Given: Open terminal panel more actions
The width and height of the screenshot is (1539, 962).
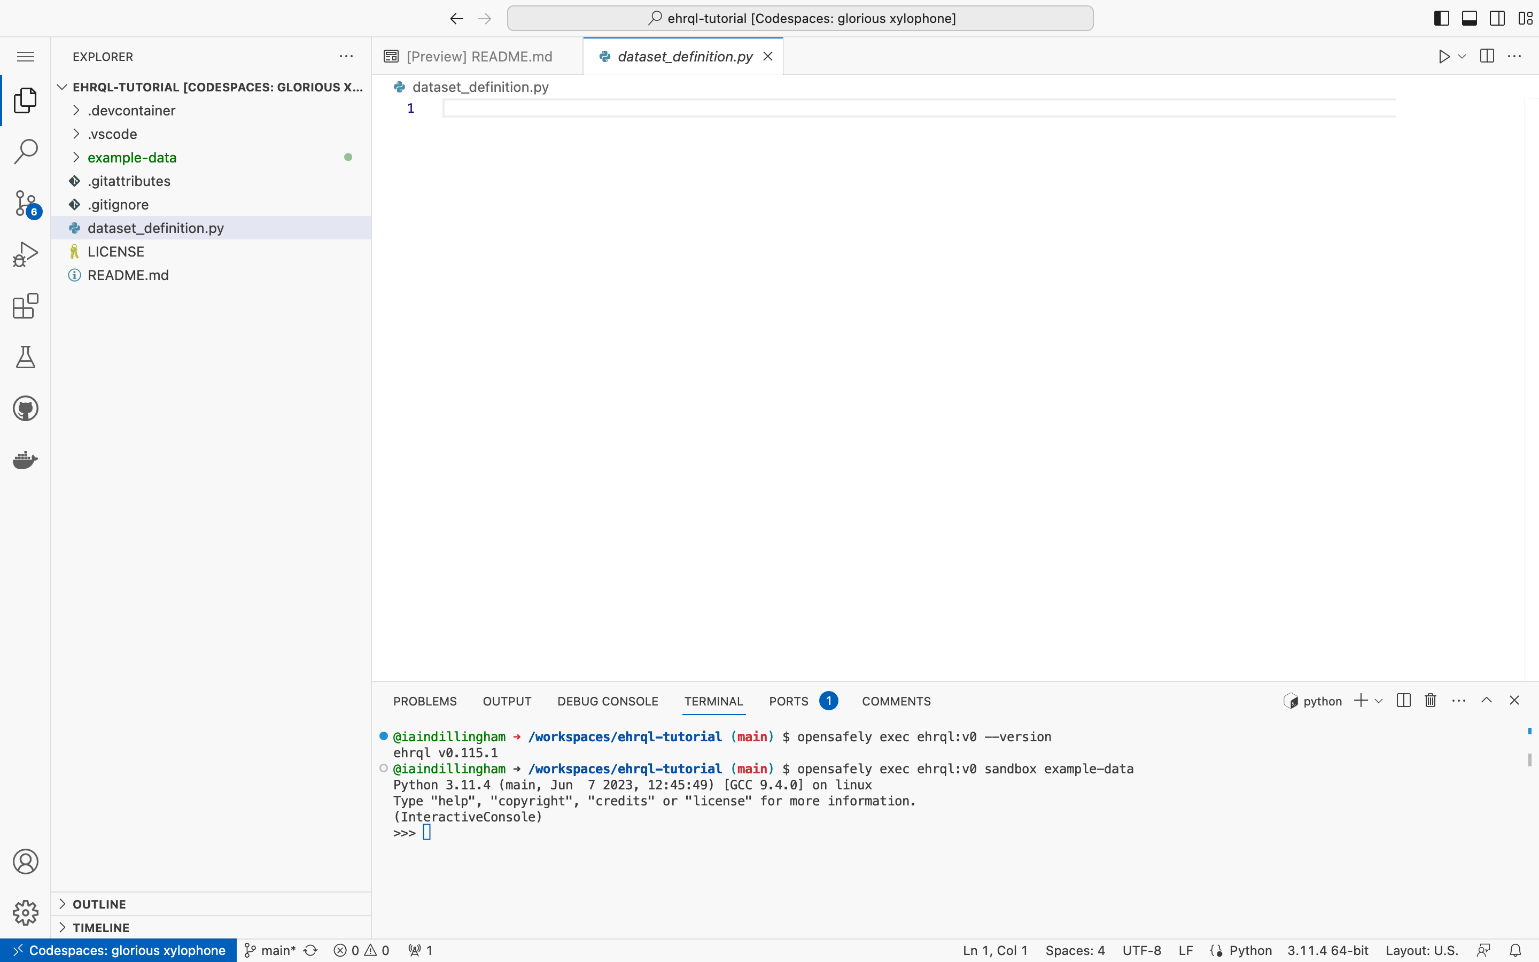Looking at the screenshot, I should coord(1459,701).
